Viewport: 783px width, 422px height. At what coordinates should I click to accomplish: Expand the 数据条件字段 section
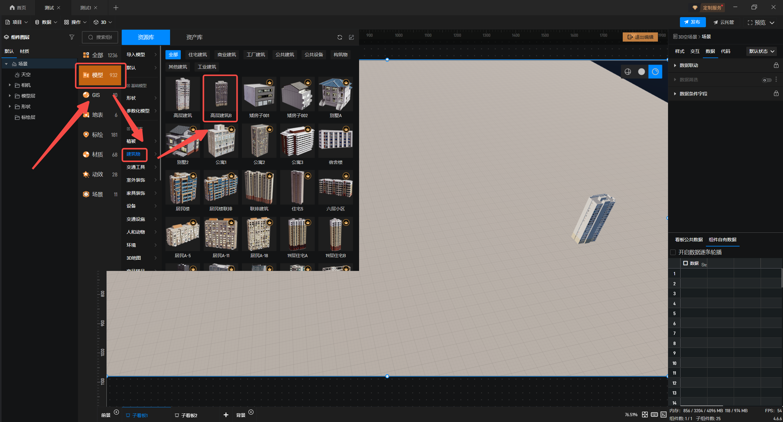click(675, 94)
